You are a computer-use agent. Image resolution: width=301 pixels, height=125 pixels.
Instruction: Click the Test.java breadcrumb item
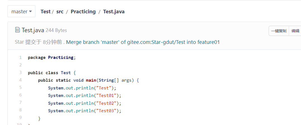tap(114, 11)
